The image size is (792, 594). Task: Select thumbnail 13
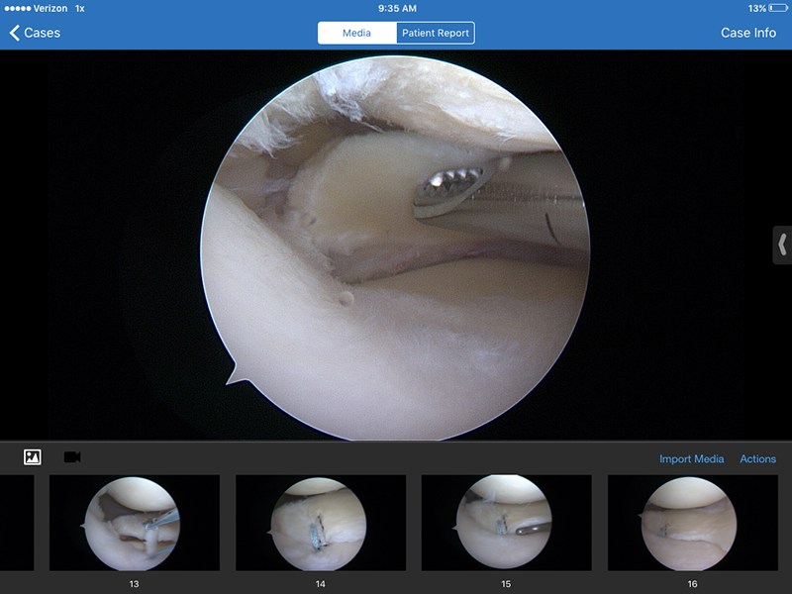click(x=135, y=523)
